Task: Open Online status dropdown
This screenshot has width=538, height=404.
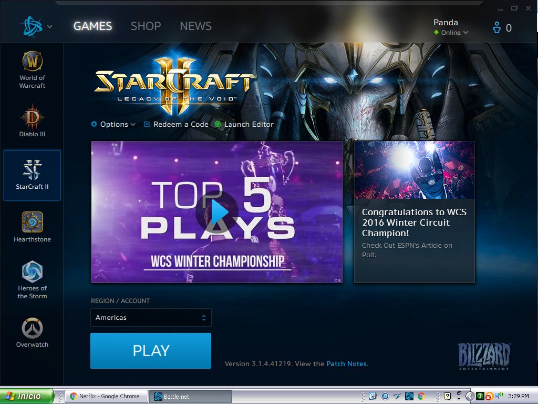Action: point(451,33)
